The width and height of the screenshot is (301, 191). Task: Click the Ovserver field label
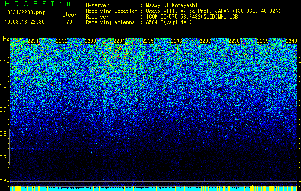(97, 5)
